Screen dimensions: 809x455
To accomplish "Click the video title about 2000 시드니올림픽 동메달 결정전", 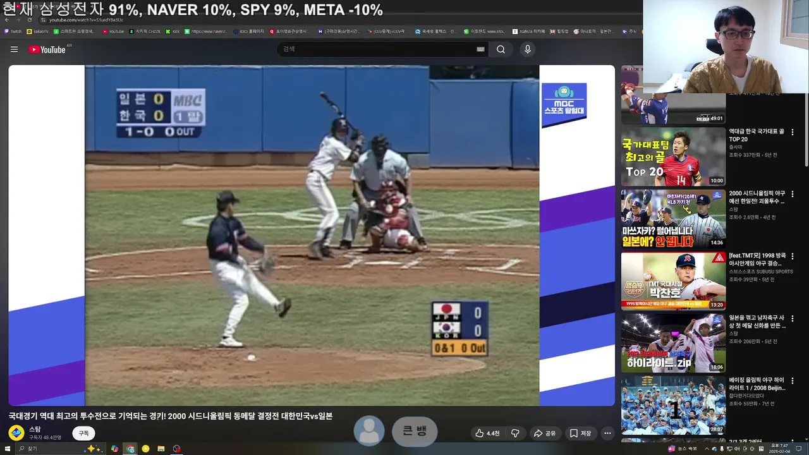I will tap(171, 416).
